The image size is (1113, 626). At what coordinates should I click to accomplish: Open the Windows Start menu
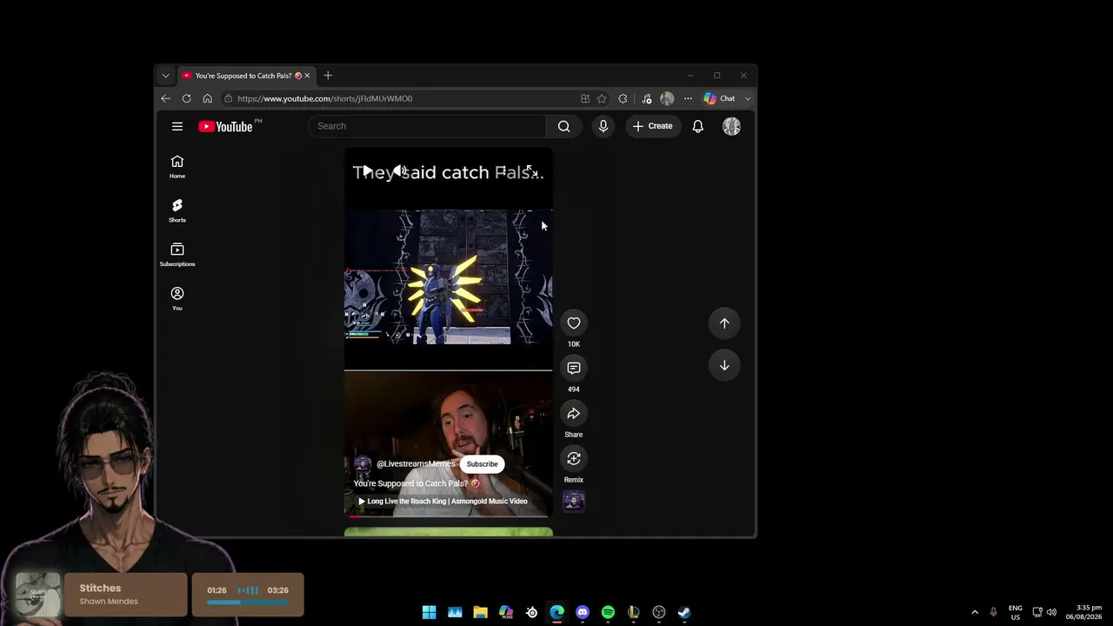pos(430,612)
